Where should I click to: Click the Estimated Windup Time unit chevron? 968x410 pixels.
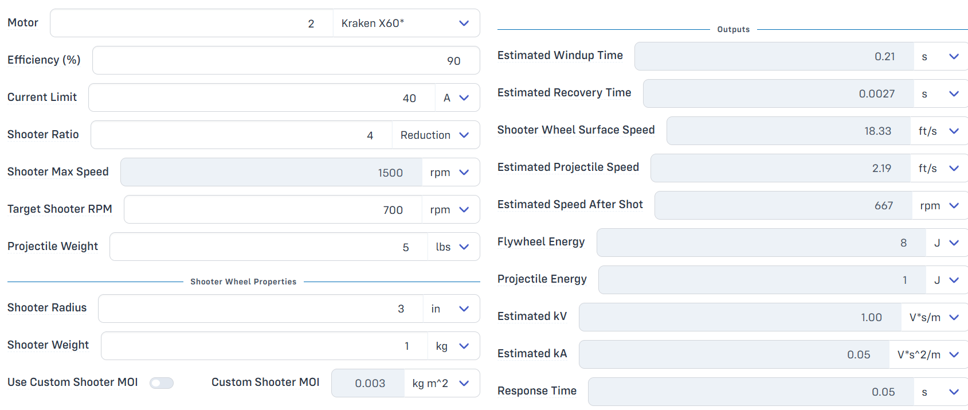click(954, 56)
